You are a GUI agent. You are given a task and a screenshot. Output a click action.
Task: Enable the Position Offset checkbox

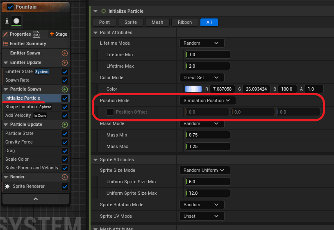(110, 112)
